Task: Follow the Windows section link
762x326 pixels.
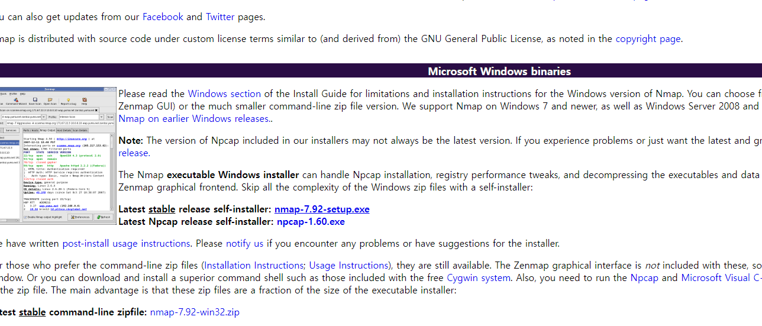Action: coord(224,93)
